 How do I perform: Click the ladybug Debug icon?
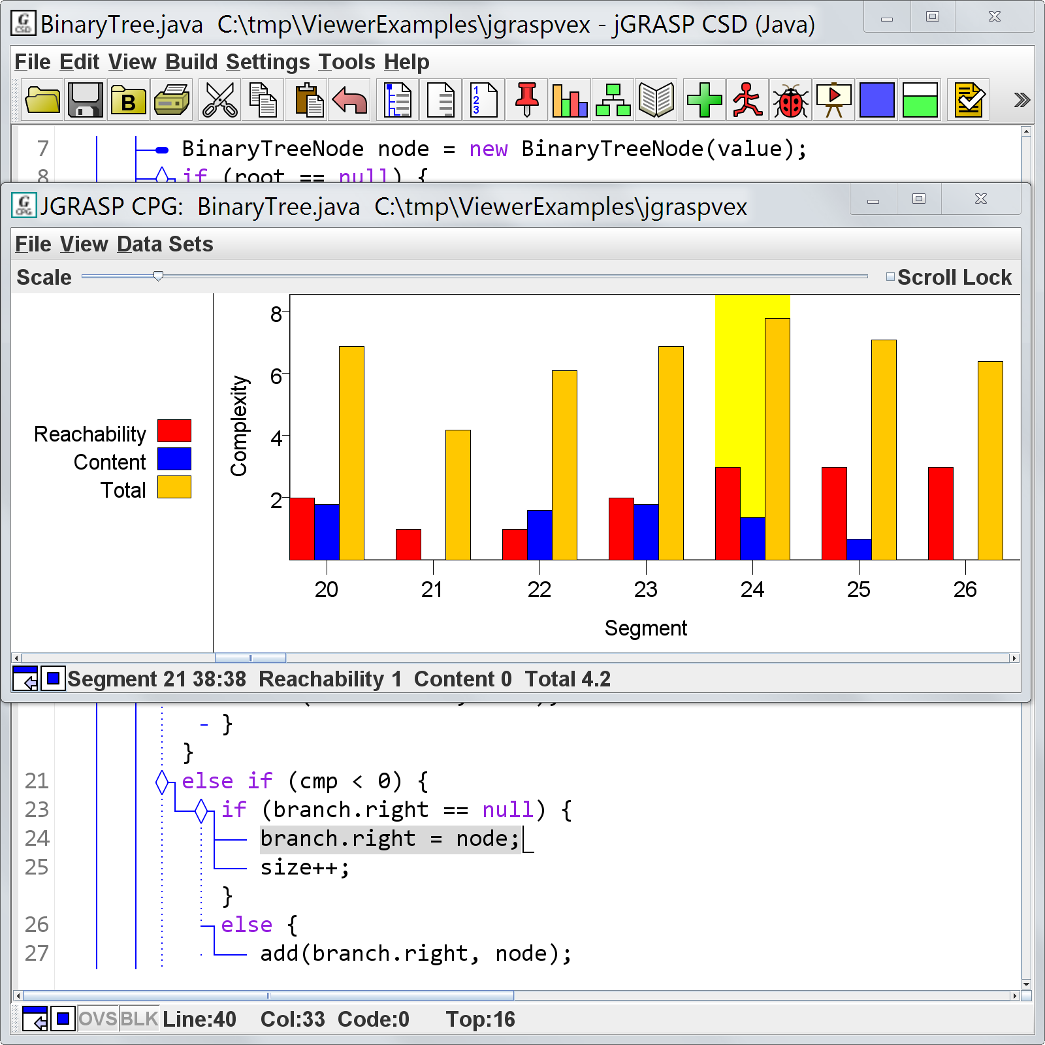click(x=791, y=101)
